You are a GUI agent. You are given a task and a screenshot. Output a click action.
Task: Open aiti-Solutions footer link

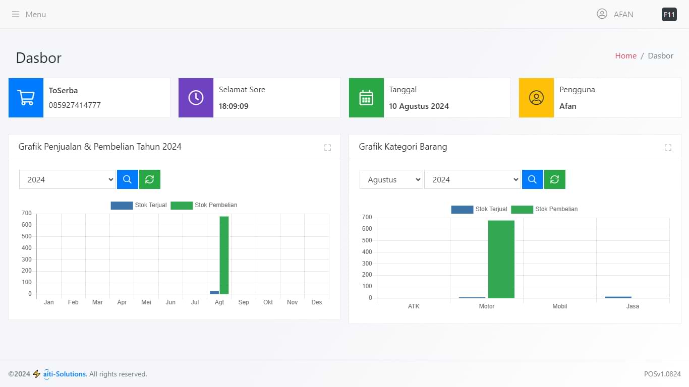click(x=65, y=374)
